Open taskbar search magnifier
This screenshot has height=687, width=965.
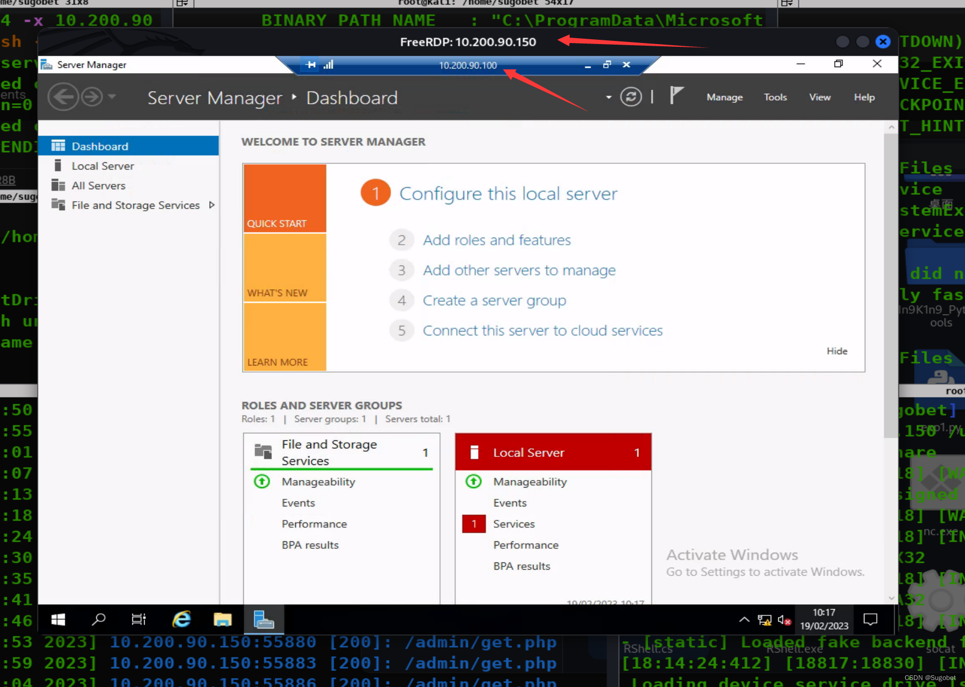pyautogui.click(x=98, y=620)
